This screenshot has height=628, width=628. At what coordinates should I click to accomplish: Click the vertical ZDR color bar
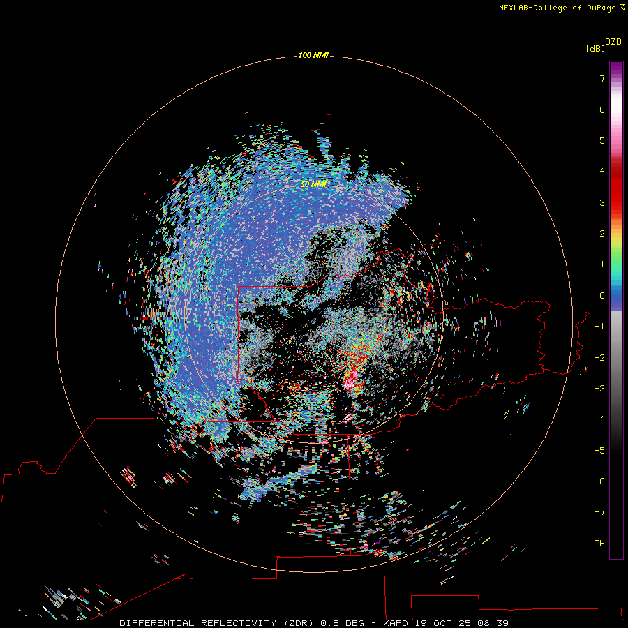pos(616,310)
